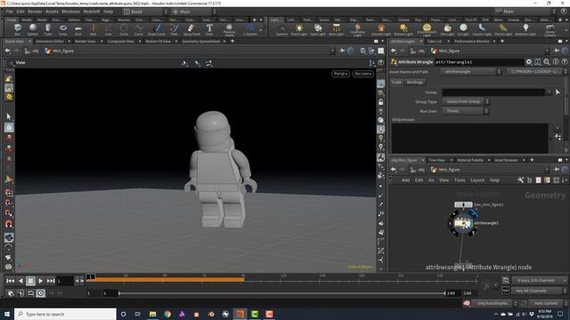Screen dimensions: 570x320
Task: Open the Group Type dropdown
Action: pos(466,101)
